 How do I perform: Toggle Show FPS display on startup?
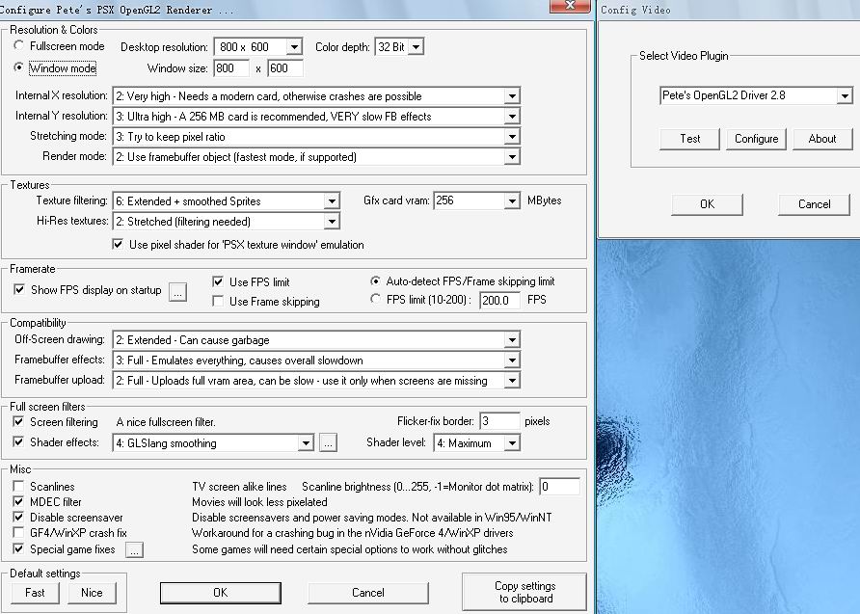19,289
